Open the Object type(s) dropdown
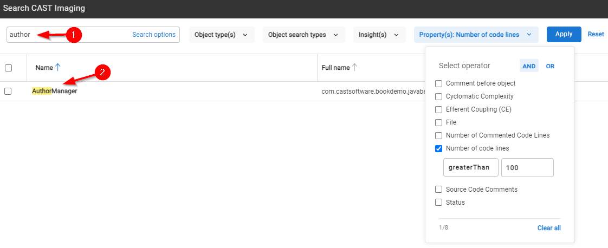 [221, 35]
